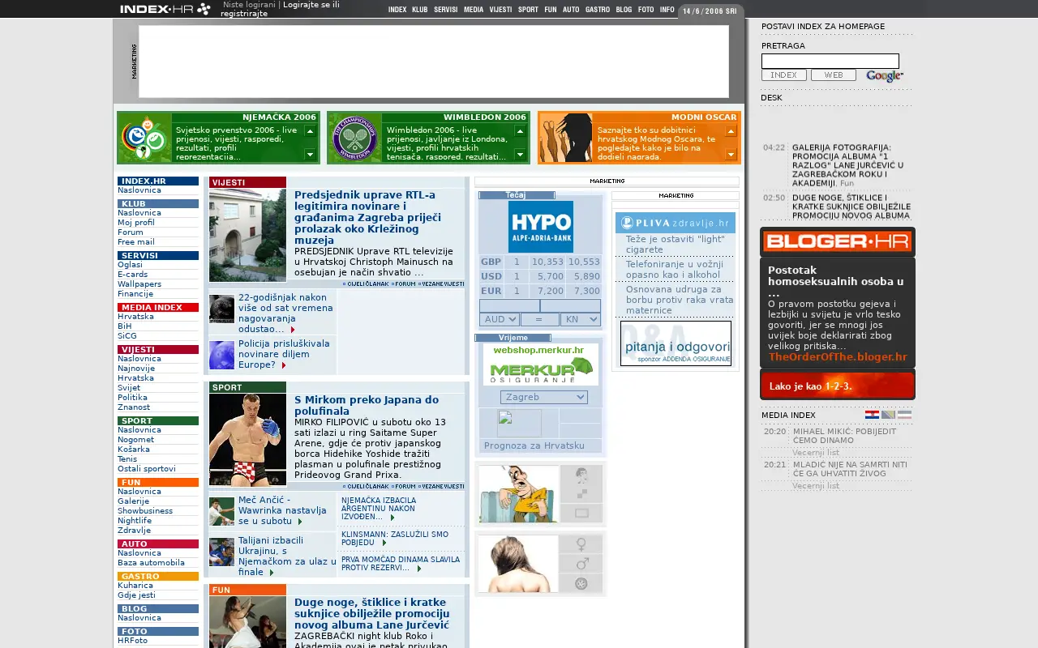This screenshot has height=648, width=1038.
Task: Open 'Policija prisluškivala novinare' story
Action: pos(284,354)
